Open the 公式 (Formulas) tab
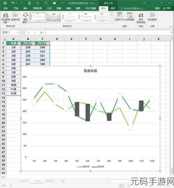 point(49,8)
